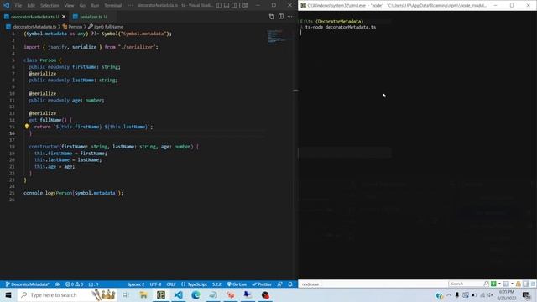
Task: Show more menu items via ellipsis
Action: (130, 6)
